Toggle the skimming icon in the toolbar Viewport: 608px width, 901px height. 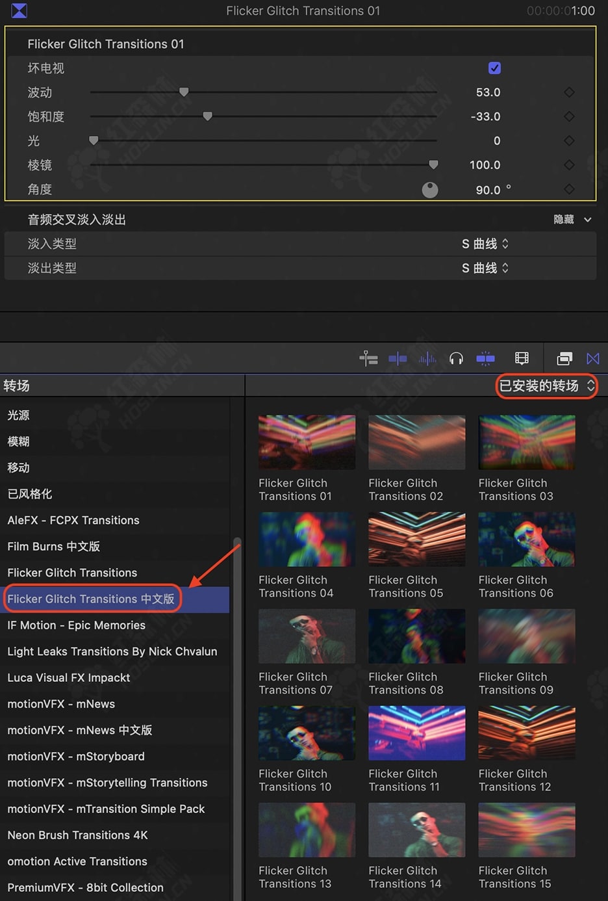click(x=398, y=358)
